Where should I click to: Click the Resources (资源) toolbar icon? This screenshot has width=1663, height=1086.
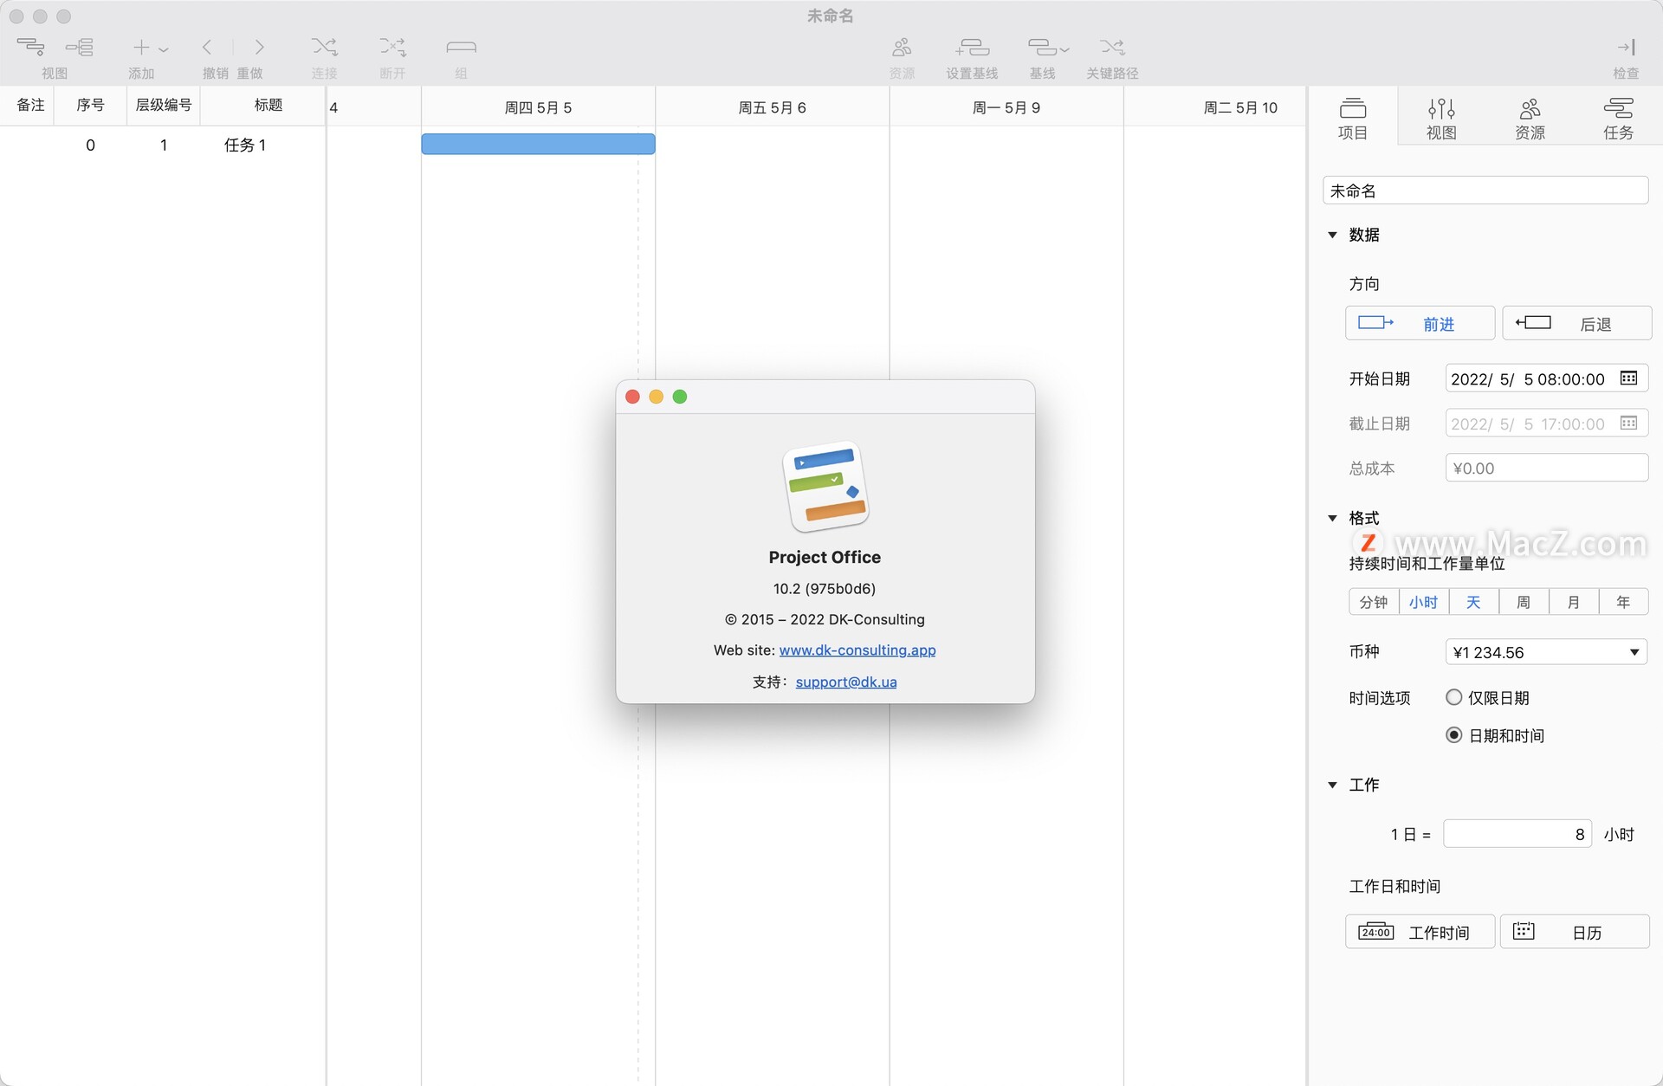tap(902, 48)
